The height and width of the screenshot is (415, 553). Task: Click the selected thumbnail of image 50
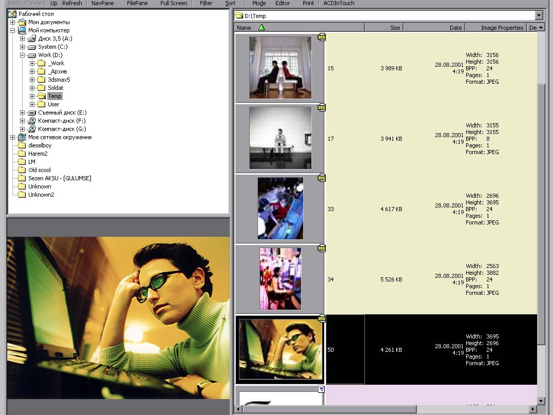pos(281,349)
